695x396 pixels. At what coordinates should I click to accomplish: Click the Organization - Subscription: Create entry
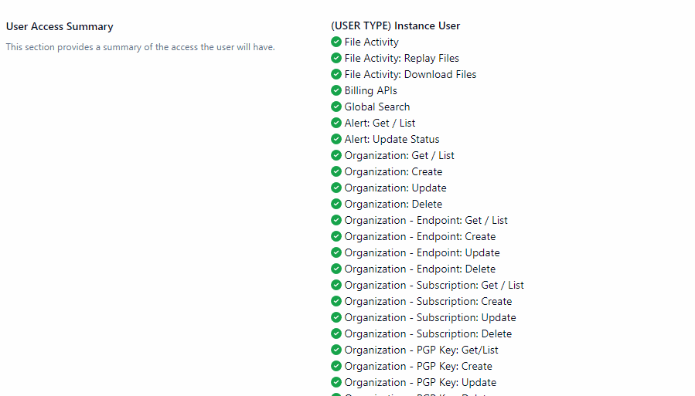coord(428,301)
